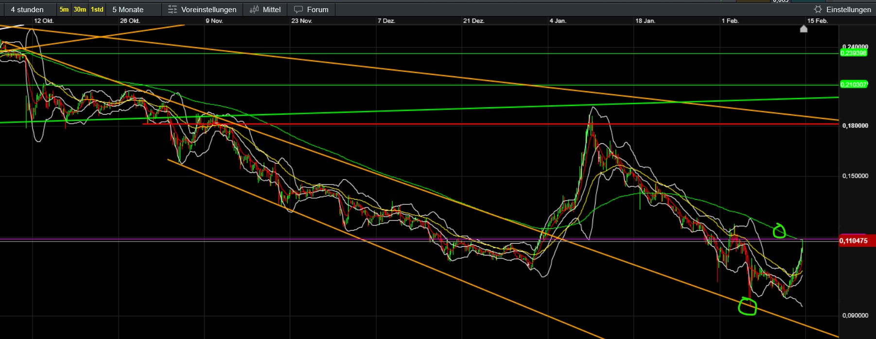Click the Einstellungen text button
Viewport: 876px width, 339px height.
pos(848,9)
